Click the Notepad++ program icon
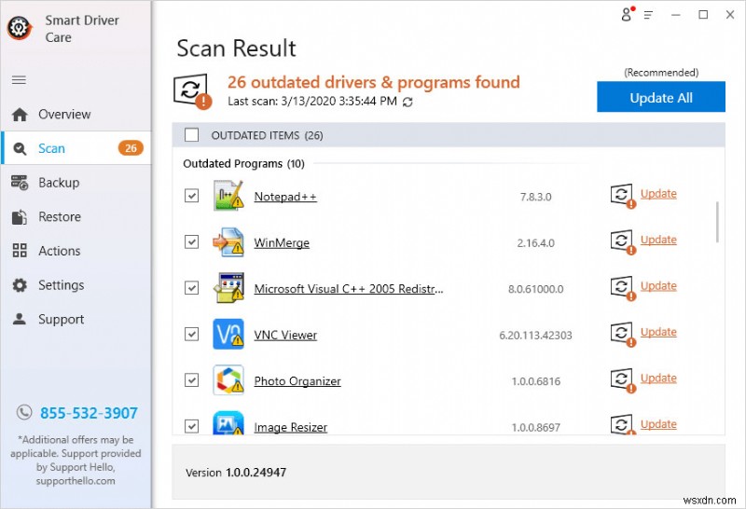Image resolution: width=746 pixels, height=509 pixels. point(228,196)
